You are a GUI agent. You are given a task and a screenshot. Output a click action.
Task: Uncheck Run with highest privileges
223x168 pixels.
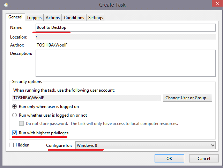[x=14, y=133]
